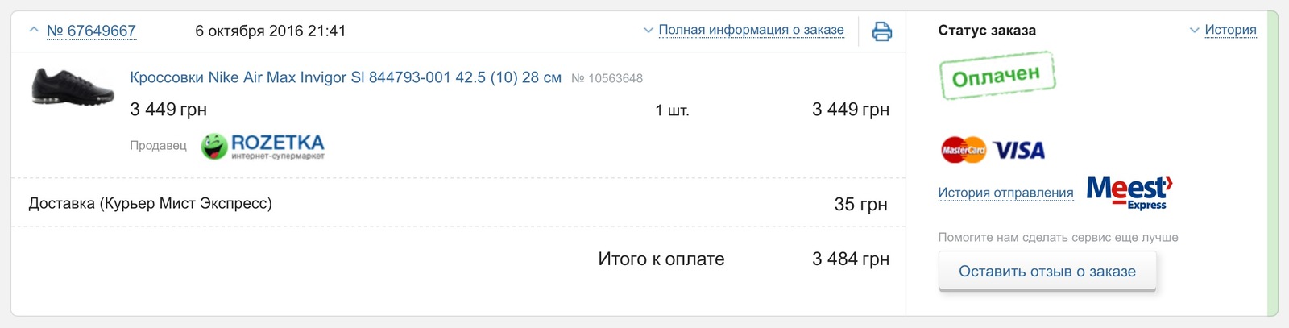Click the order date 6 октября 2016 21:41

point(270,31)
